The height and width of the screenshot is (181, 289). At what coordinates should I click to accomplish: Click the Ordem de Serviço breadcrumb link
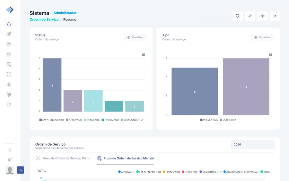[x=44, y=20]
